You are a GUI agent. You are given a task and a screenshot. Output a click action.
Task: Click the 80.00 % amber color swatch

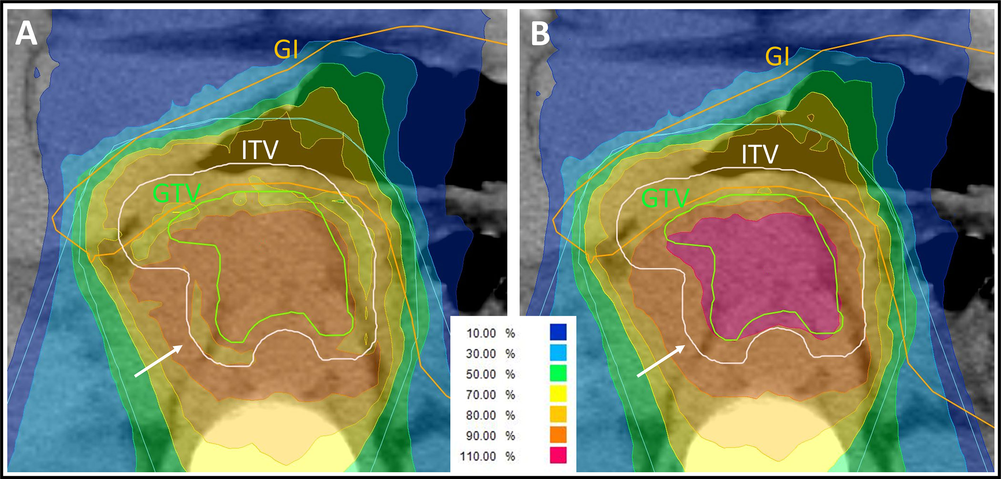(558, 414)
